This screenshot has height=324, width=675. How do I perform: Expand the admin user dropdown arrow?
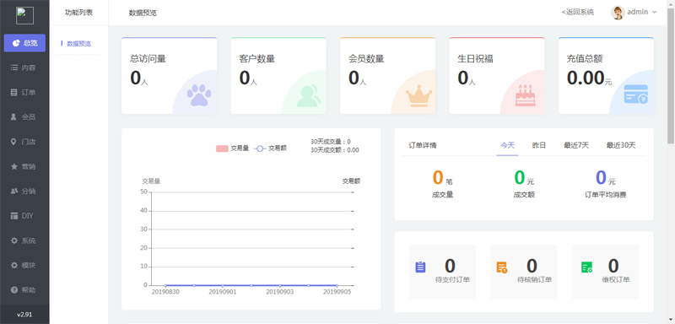(x=655, y=12)
